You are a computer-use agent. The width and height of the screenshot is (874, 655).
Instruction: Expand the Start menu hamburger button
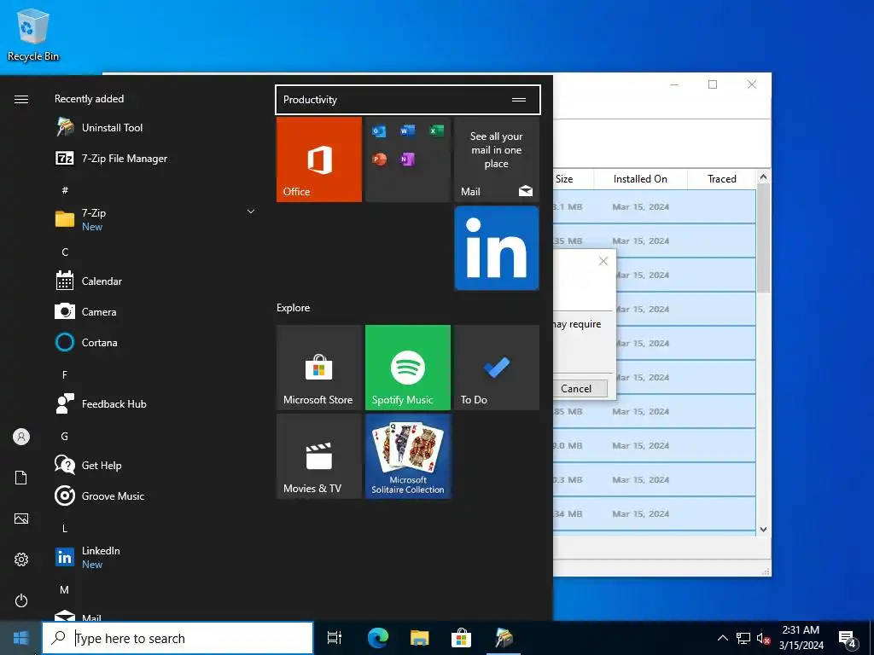(x=21, y=99)
